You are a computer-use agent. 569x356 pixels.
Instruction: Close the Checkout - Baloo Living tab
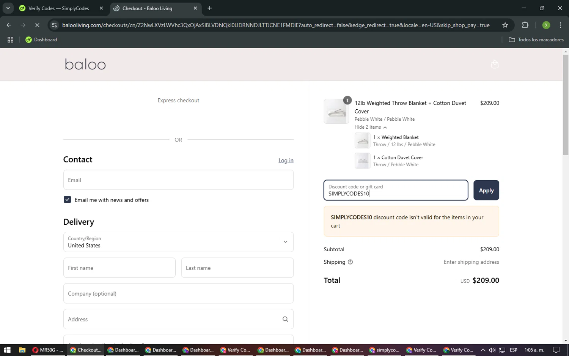point(195,8)
